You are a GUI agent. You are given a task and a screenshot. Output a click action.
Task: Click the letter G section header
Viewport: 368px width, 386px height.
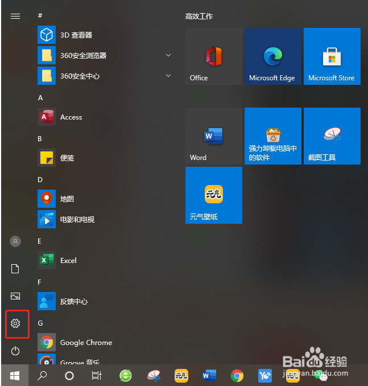click(40, 323)
